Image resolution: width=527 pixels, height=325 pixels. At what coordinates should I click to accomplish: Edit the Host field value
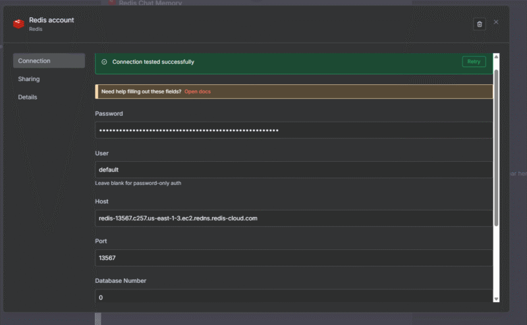294,218
